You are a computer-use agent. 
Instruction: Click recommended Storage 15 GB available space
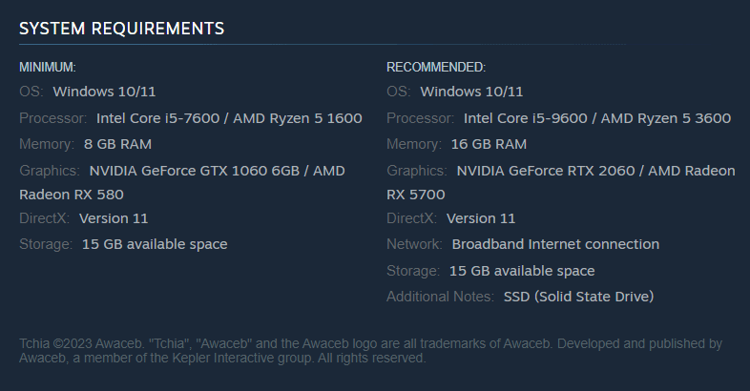pos(522,271)
